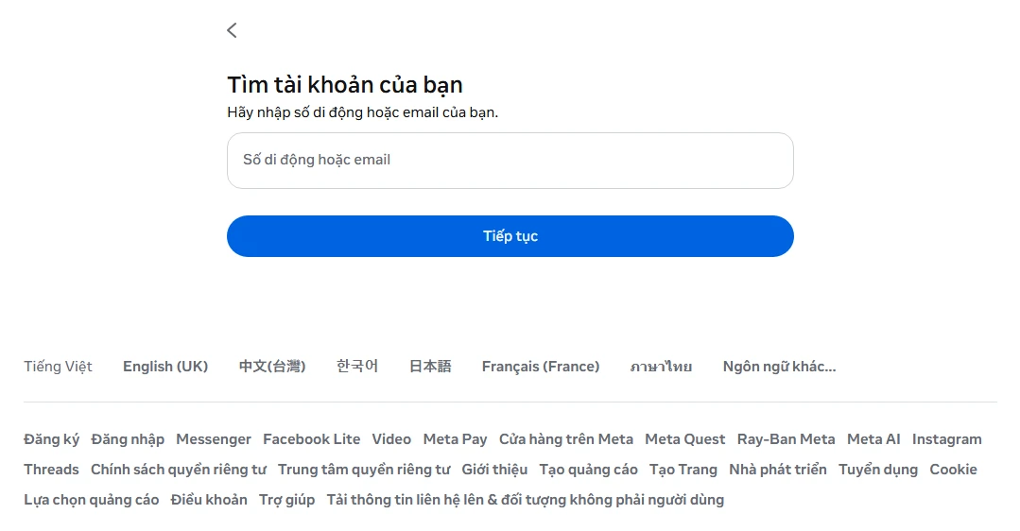This screenshot has height=531, width=1020.
Task: Open the Tạo quảng cáo link
Action: [588, 470]
